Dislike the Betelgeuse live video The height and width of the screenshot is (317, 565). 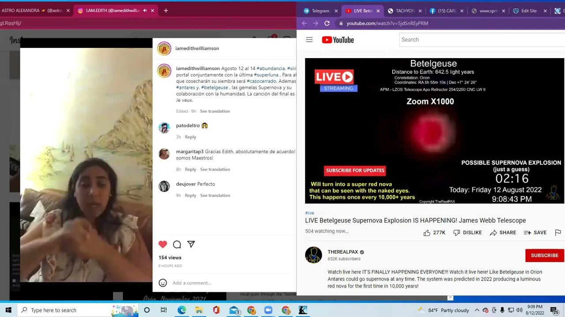tap(467, 232)
